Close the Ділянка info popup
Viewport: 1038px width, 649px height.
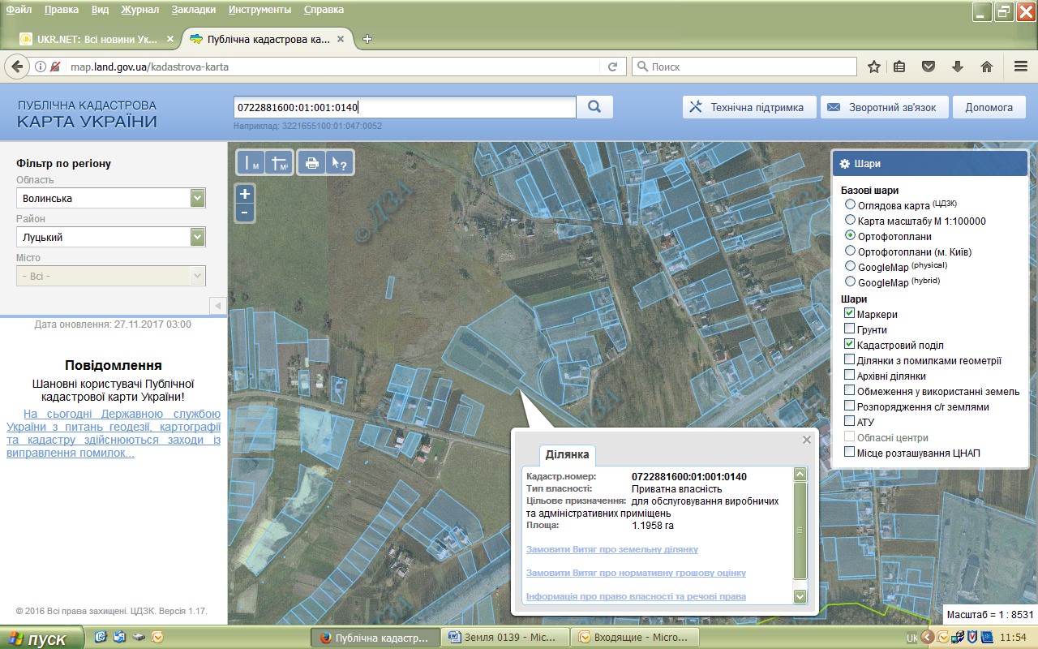point(806,440)
